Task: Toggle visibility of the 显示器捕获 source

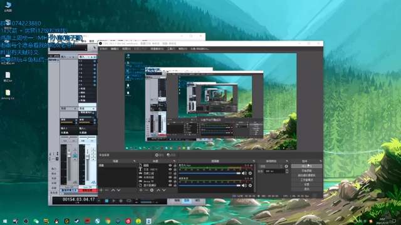Action: click(170, 185)
